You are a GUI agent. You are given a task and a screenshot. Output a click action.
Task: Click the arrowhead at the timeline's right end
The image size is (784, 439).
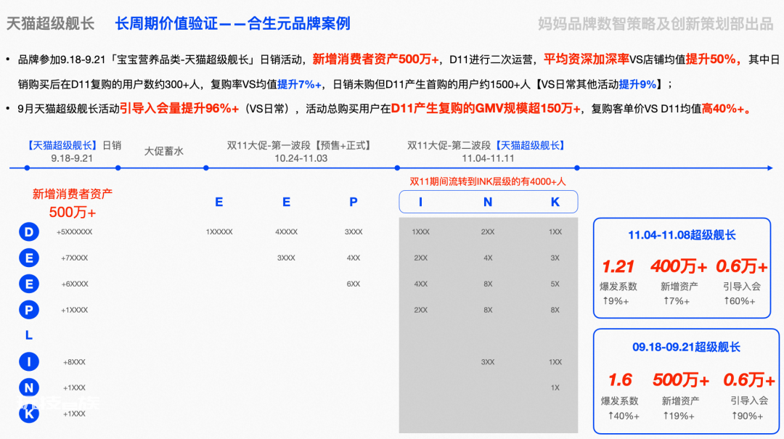point(769,168)
